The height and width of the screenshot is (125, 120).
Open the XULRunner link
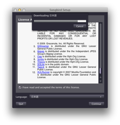(x=43, y=72)
